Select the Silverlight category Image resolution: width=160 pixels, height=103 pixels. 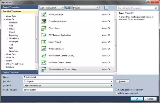click(x=14, y=42)
